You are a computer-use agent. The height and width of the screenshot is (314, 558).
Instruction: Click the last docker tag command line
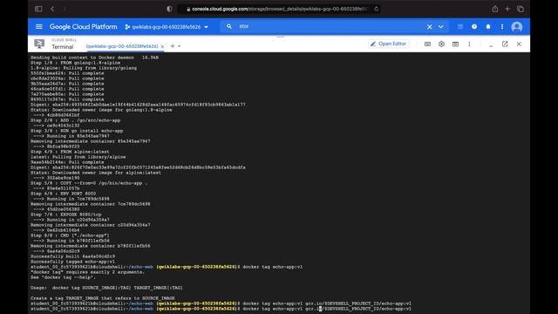(221, 309)
